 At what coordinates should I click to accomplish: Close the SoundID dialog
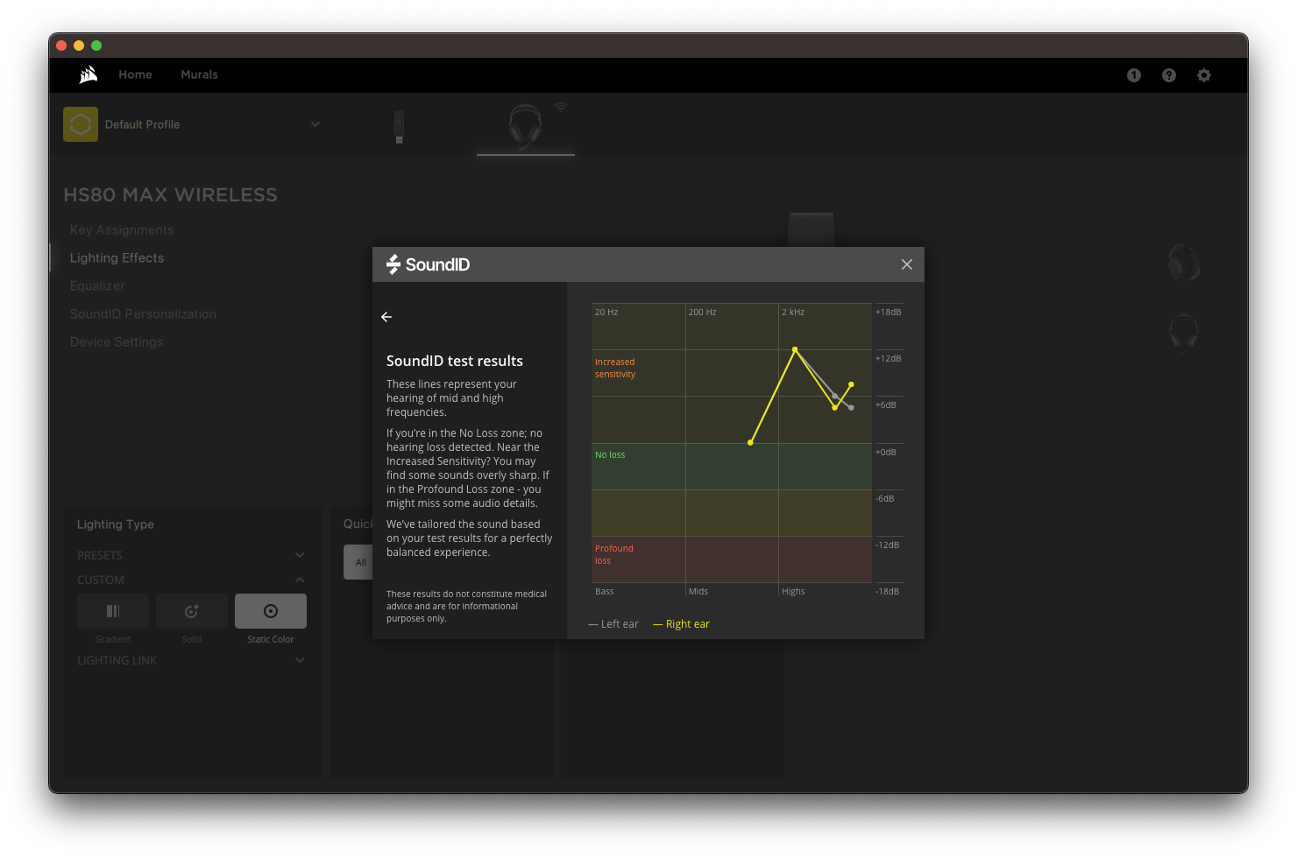click(x=907, y=264)
